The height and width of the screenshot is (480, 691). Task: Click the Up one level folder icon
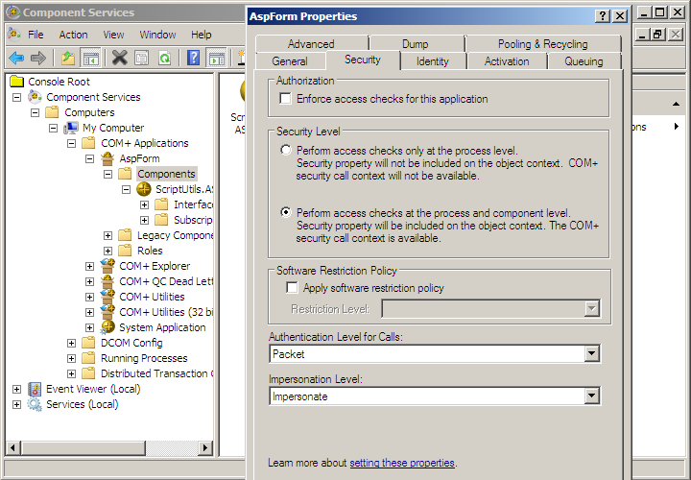point(68,58)
